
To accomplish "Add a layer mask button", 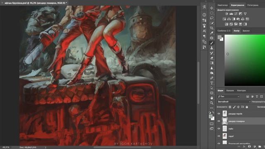I will pos(249,147).
